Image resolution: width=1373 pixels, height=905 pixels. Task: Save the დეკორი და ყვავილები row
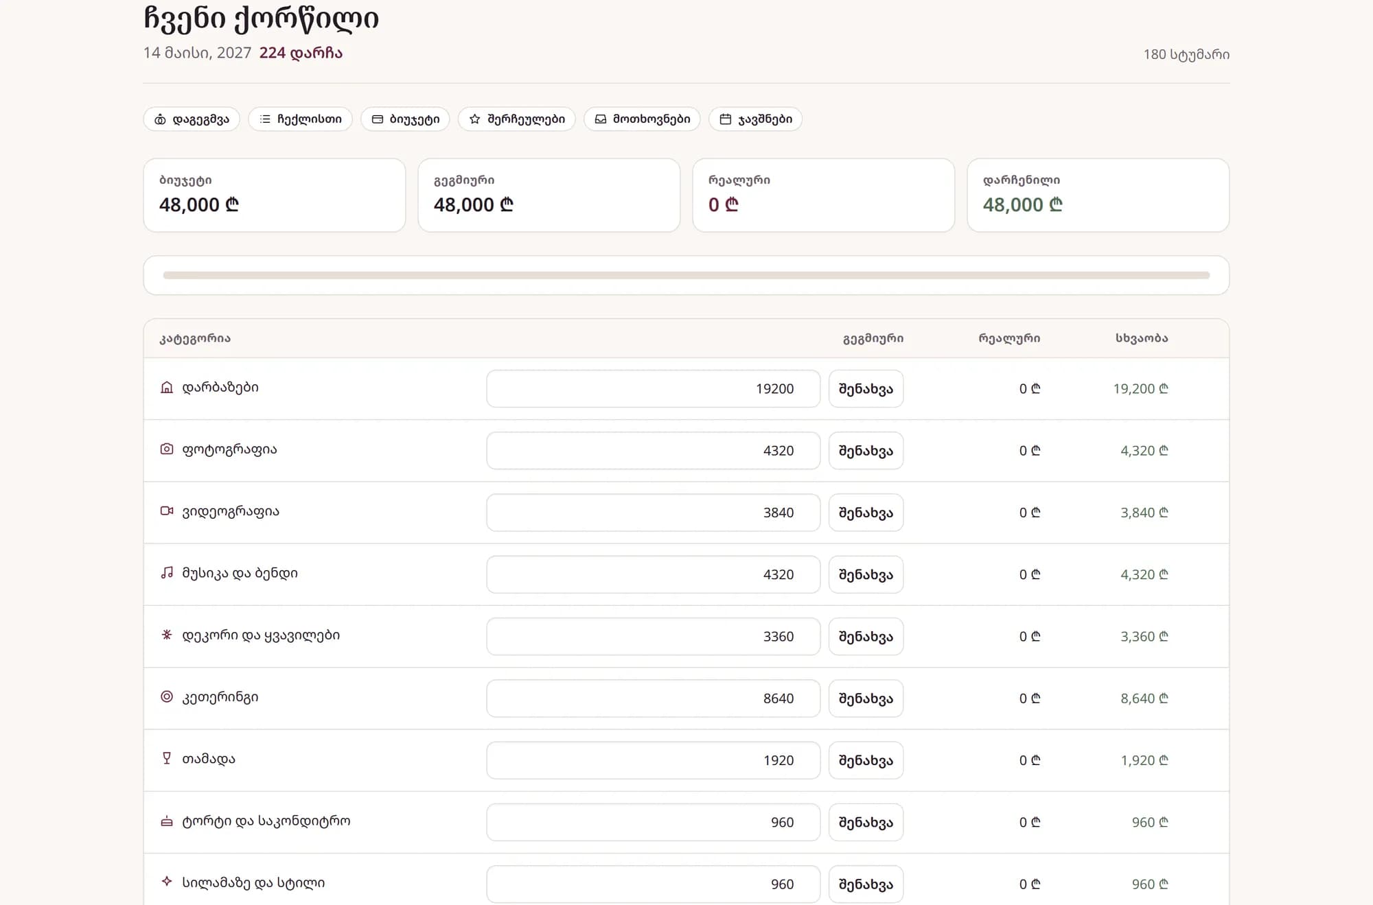(x=866, y=637)
